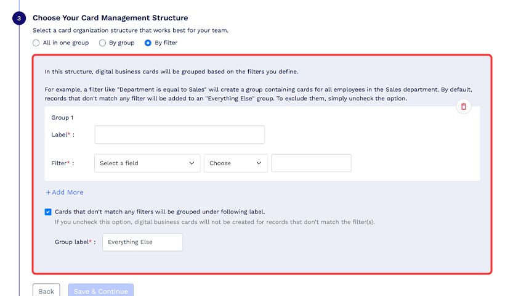Select the "All in one group" option
Screen dimensions: 505x296
click(x=36, y=43)
